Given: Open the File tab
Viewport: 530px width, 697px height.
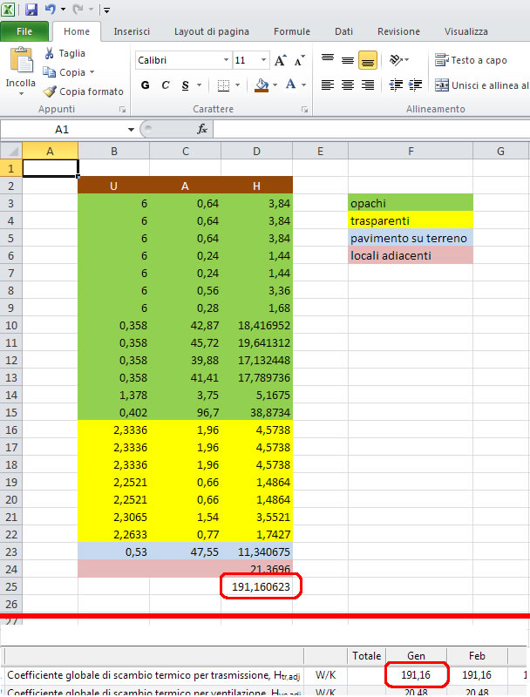Looking at the screenshot, I should (24, 31).
